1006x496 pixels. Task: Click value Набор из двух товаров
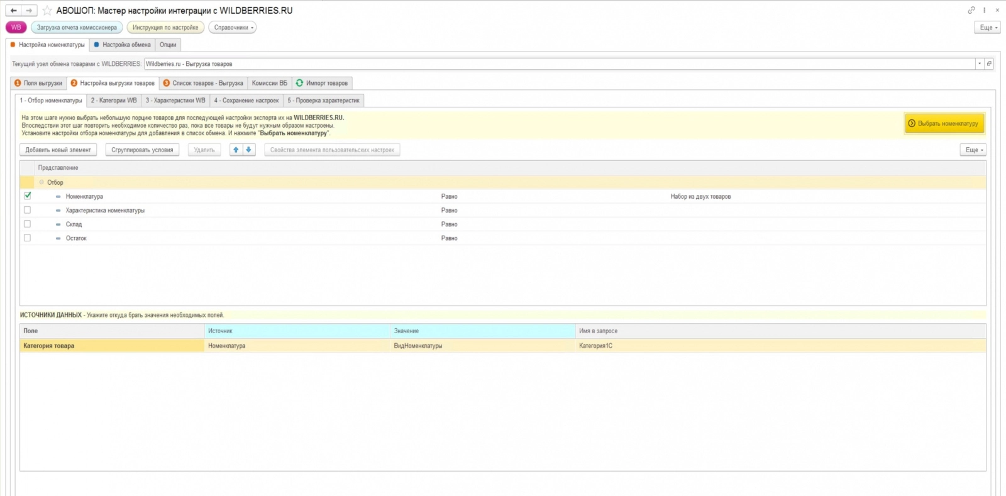pos(700,197)
